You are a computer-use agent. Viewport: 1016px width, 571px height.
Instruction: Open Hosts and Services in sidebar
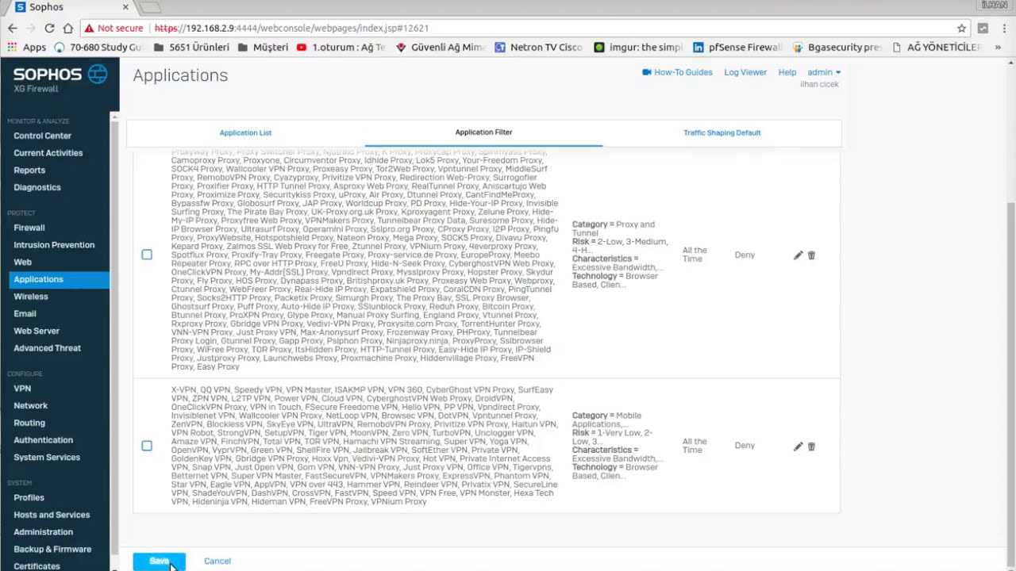[x=52, y=515]
